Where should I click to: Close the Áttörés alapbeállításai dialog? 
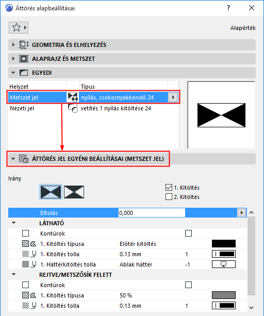(x=252, y=8)
